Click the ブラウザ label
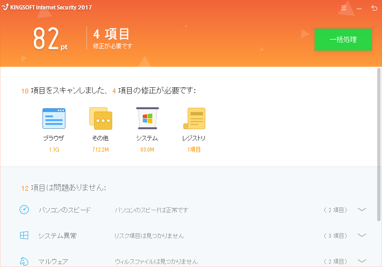The height and width of the screenshot is (267, 382). click(x=53, y=138)
